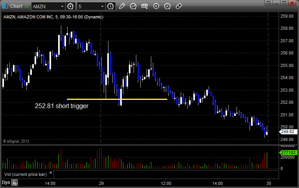
Task: Click the first 14:00 time axis label
Action: 50,183
